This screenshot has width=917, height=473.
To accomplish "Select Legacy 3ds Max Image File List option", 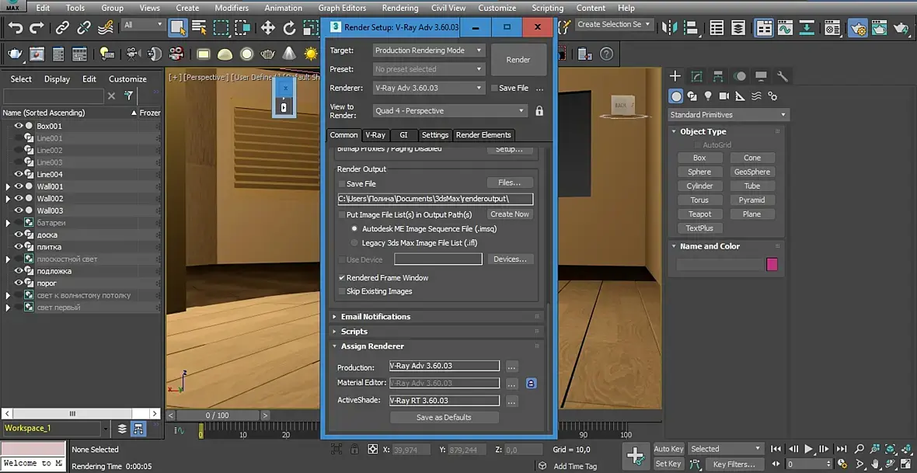I will pyautogui.click(x=354, y=243).
